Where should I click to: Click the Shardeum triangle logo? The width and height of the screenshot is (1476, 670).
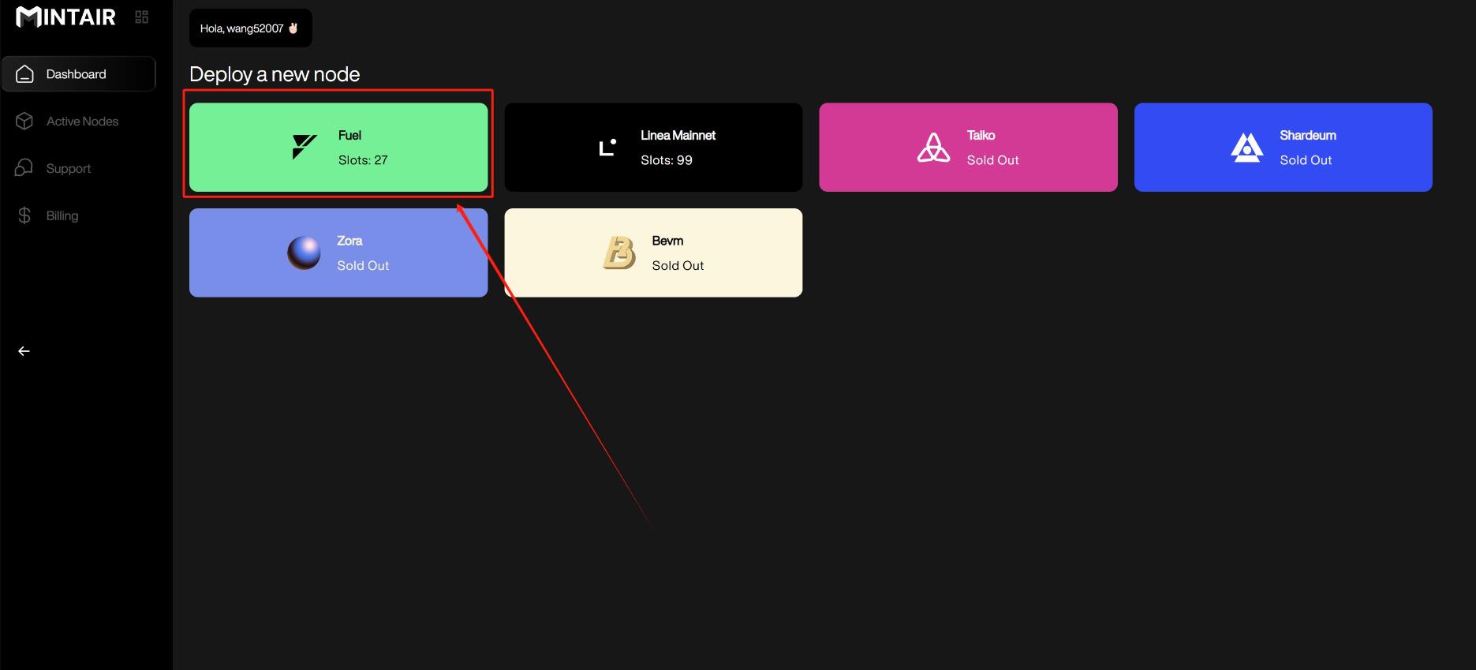pos(1246,147)
